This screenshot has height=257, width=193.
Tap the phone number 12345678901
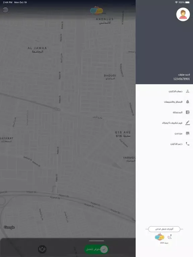point(182,79)
